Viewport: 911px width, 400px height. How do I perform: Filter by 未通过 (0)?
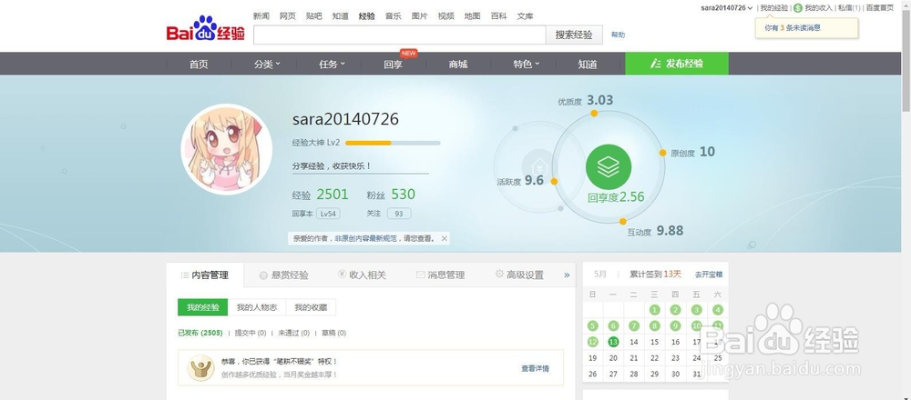pos(293,334)
